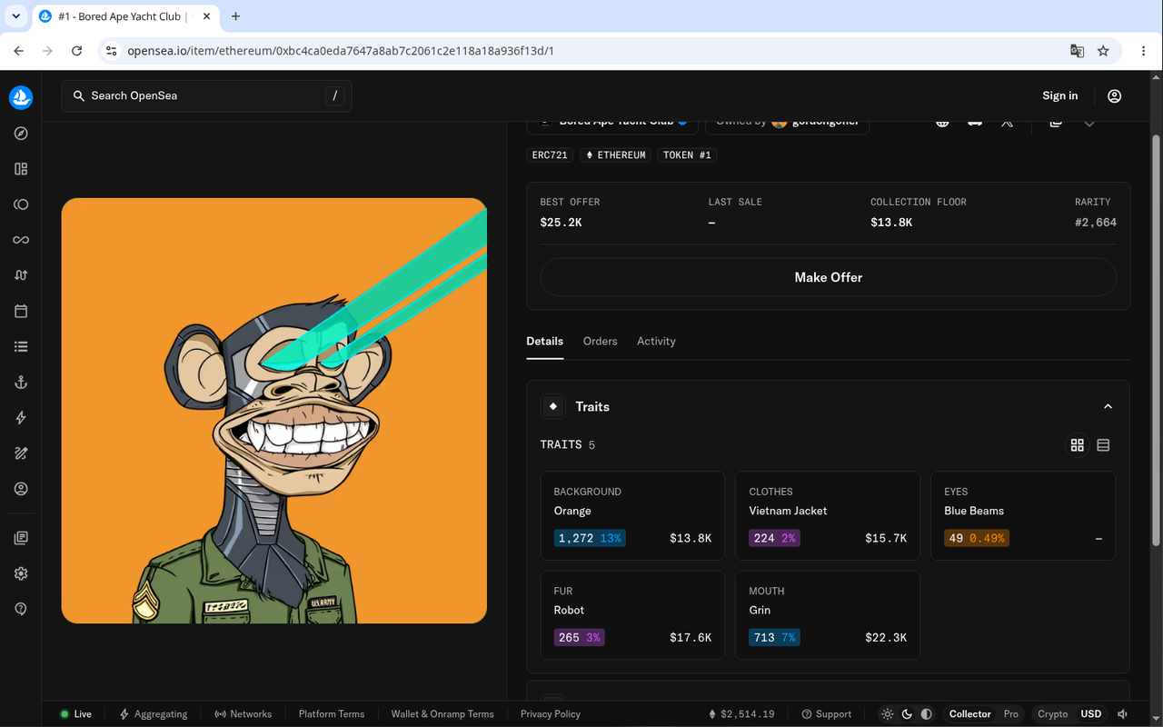This screenshot has width=1163, height=727.
Task: Open the infinity-symbol icon in sidebar
Action: point(21,240)
